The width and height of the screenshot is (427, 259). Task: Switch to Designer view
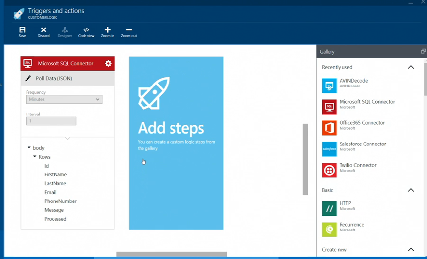click(x=65, y=32)
